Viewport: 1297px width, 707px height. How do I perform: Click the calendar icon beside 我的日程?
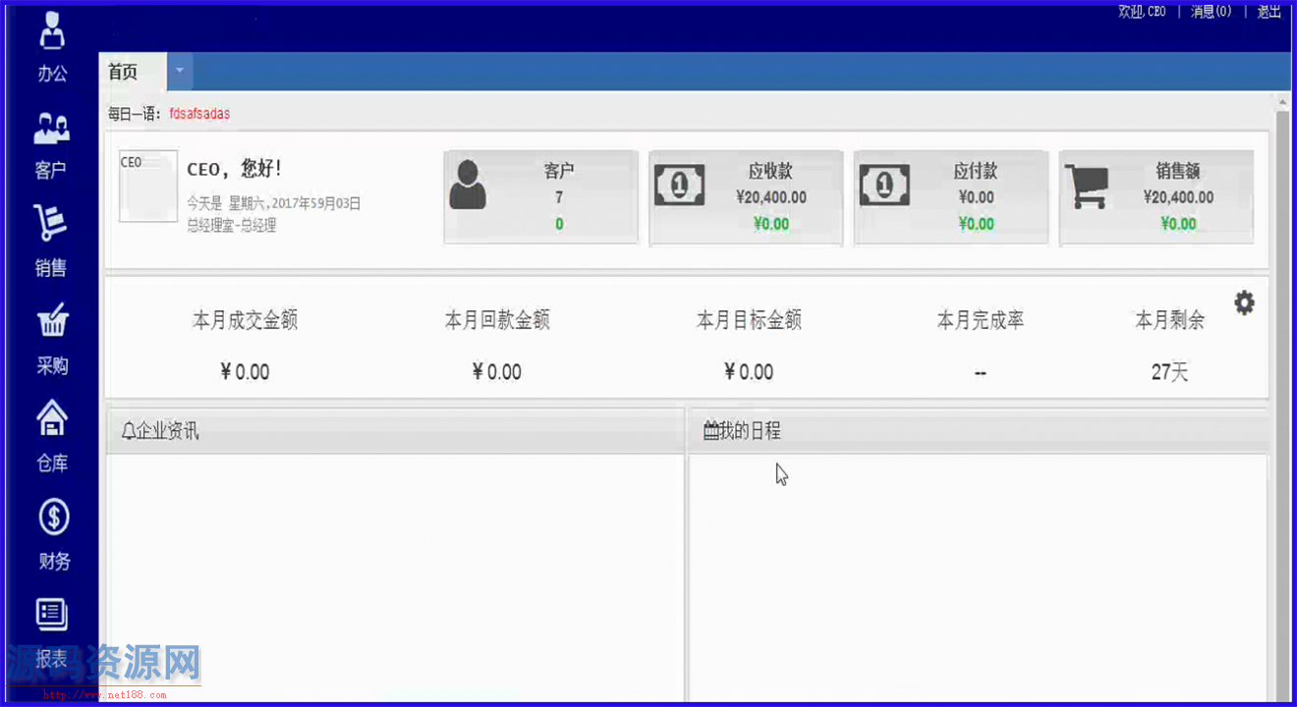pos(711,430)
